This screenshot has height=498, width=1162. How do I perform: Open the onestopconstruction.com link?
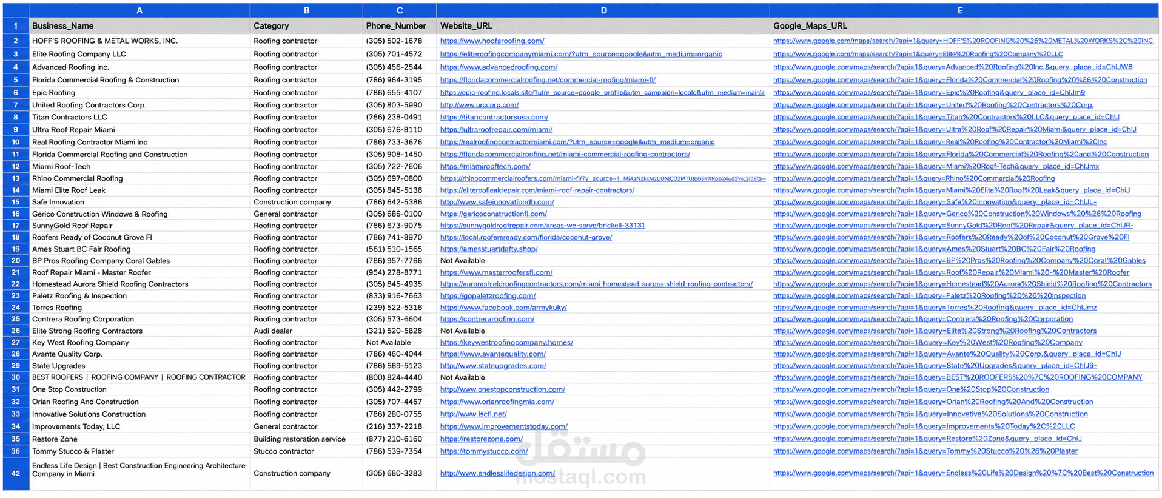(503, 389)
